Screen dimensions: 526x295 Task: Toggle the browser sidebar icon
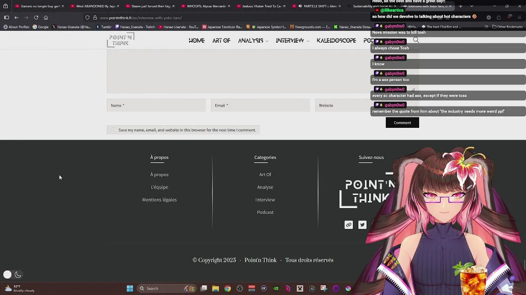pos(7,18)
